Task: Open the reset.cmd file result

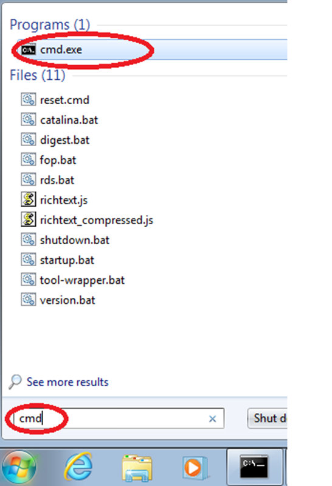Action: coord(64,100)
